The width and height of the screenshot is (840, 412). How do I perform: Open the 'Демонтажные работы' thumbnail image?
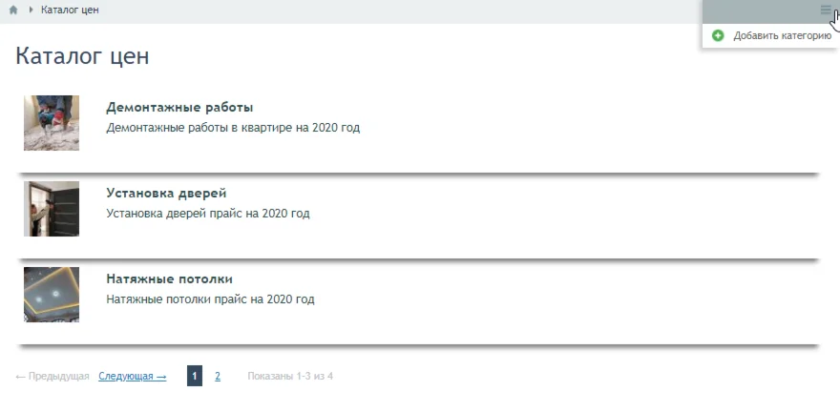tap(52, 123)
